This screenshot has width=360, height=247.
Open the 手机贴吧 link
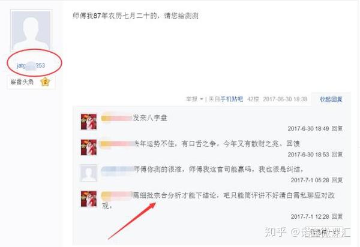(x=232, y=99)
